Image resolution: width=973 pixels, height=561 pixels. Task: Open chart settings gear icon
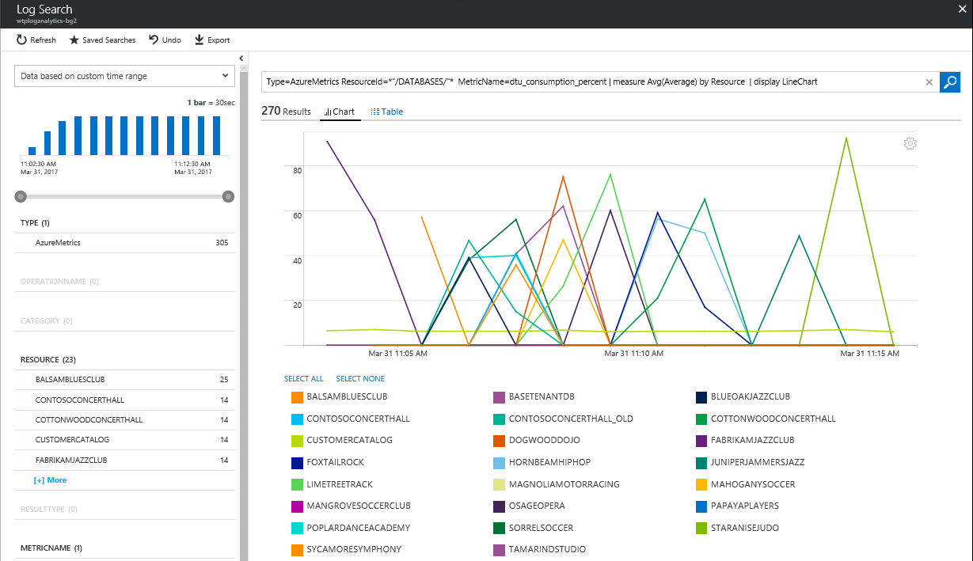tap(910, 143)
